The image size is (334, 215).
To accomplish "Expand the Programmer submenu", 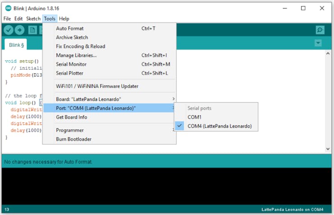I will [110, 130].
